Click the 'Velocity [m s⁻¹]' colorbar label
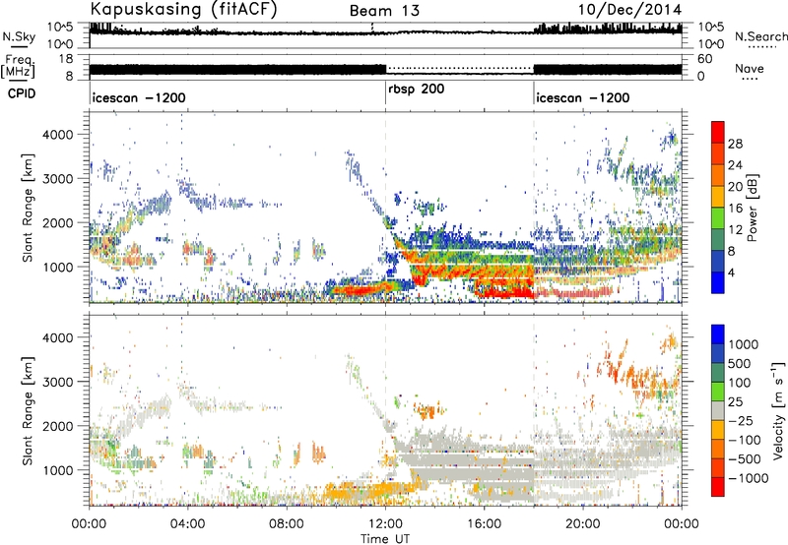Screen dimensions: 788x545 point(778,410)
